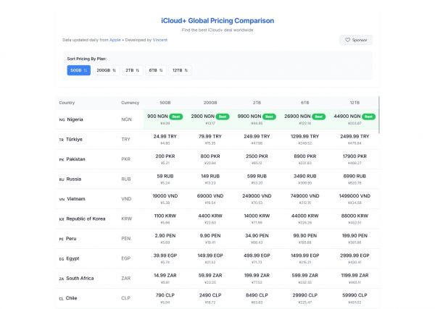The image size is (435, 309).
Task: Click the 19000 VND price cell
Action: [x=165, y=199]
